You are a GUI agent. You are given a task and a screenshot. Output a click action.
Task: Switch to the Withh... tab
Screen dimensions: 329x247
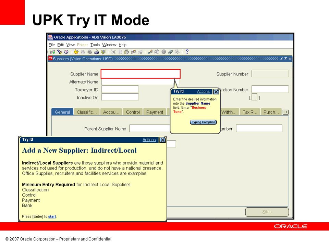point(229,112)
